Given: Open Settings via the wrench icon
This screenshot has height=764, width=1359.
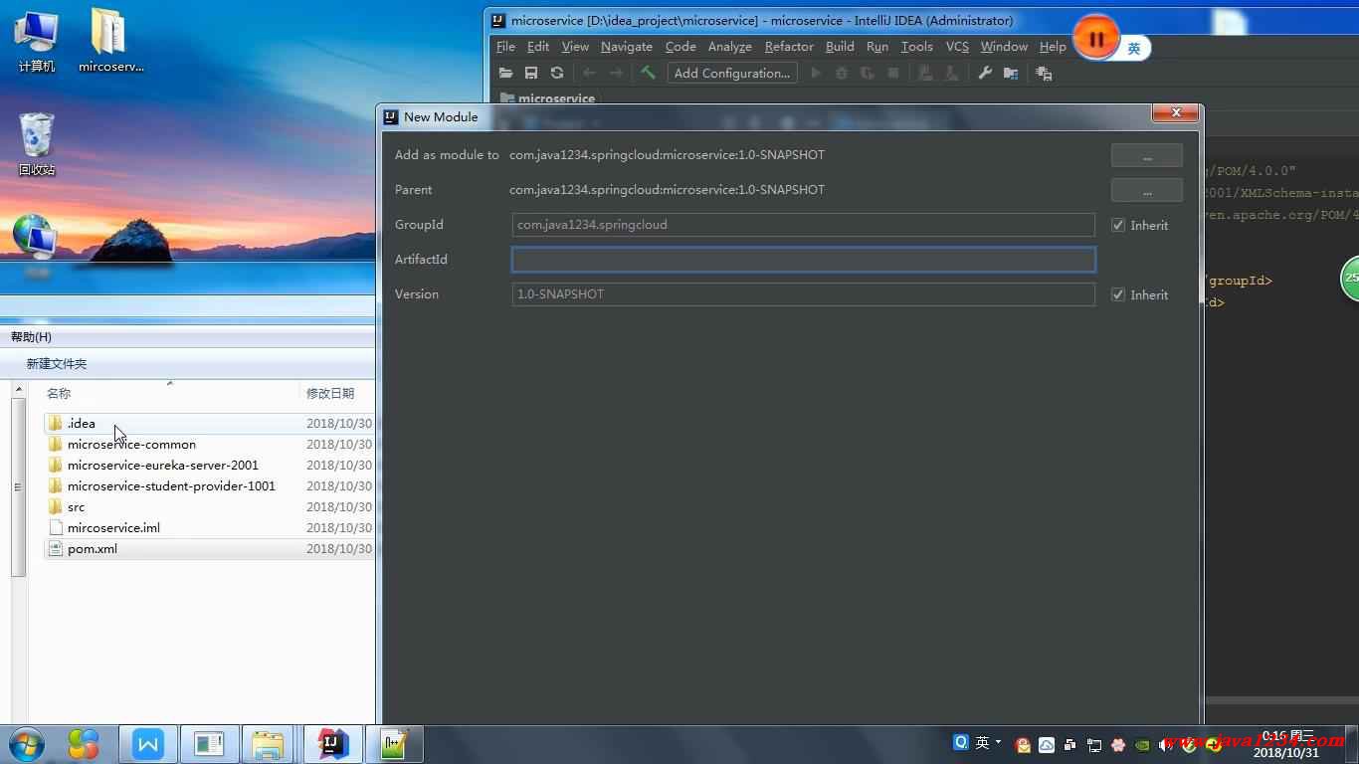Looking at the screenshot, I should click(x=985, y=73).
